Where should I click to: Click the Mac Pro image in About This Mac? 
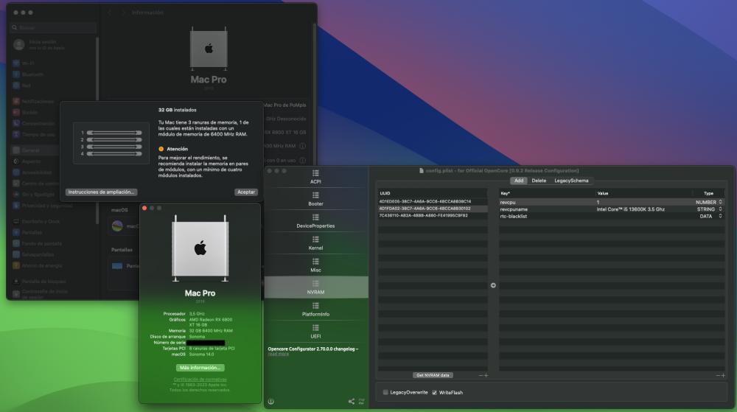pyautogui.click(x=200, y=248)
